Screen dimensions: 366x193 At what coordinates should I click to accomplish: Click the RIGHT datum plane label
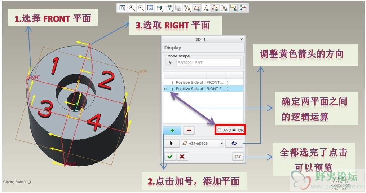click(x=71, y=164)
